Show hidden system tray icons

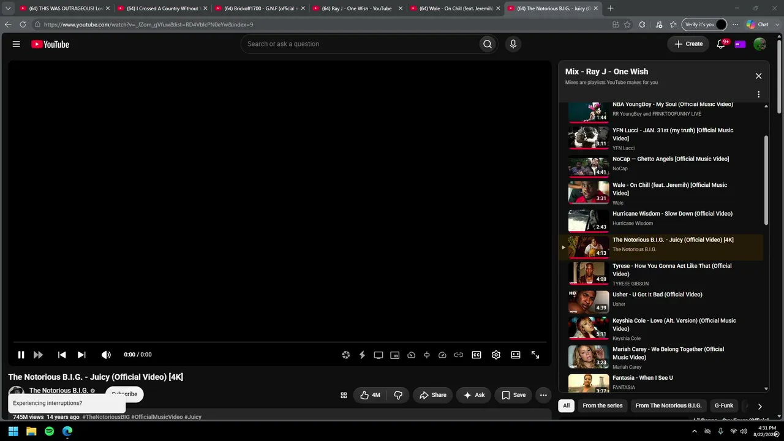694,431
